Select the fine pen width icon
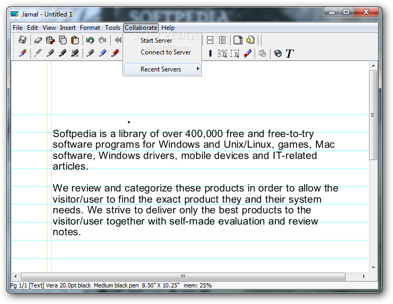393x304 pixels. coord(38,53)
